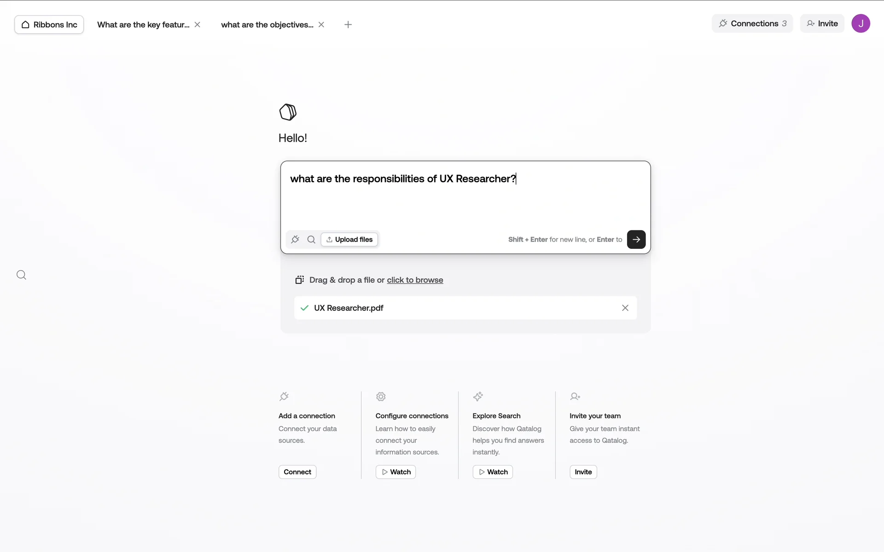
Task: Click the Upload files button
Action: click(x=349, y=239)
